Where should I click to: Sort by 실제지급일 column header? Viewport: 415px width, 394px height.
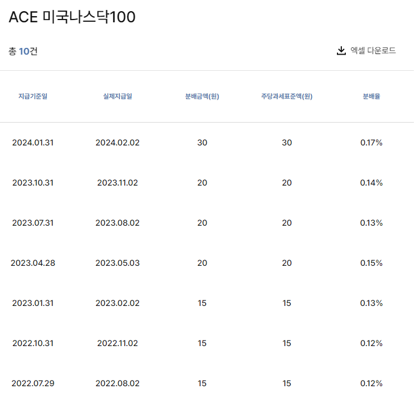click(118, 96)
